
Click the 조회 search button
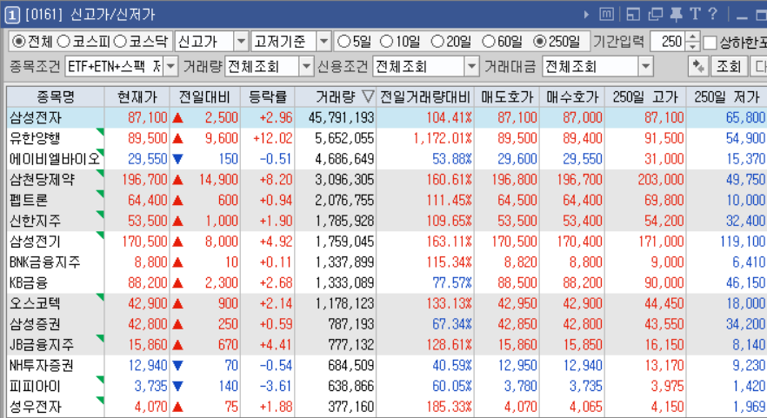[x=729, y=67]
